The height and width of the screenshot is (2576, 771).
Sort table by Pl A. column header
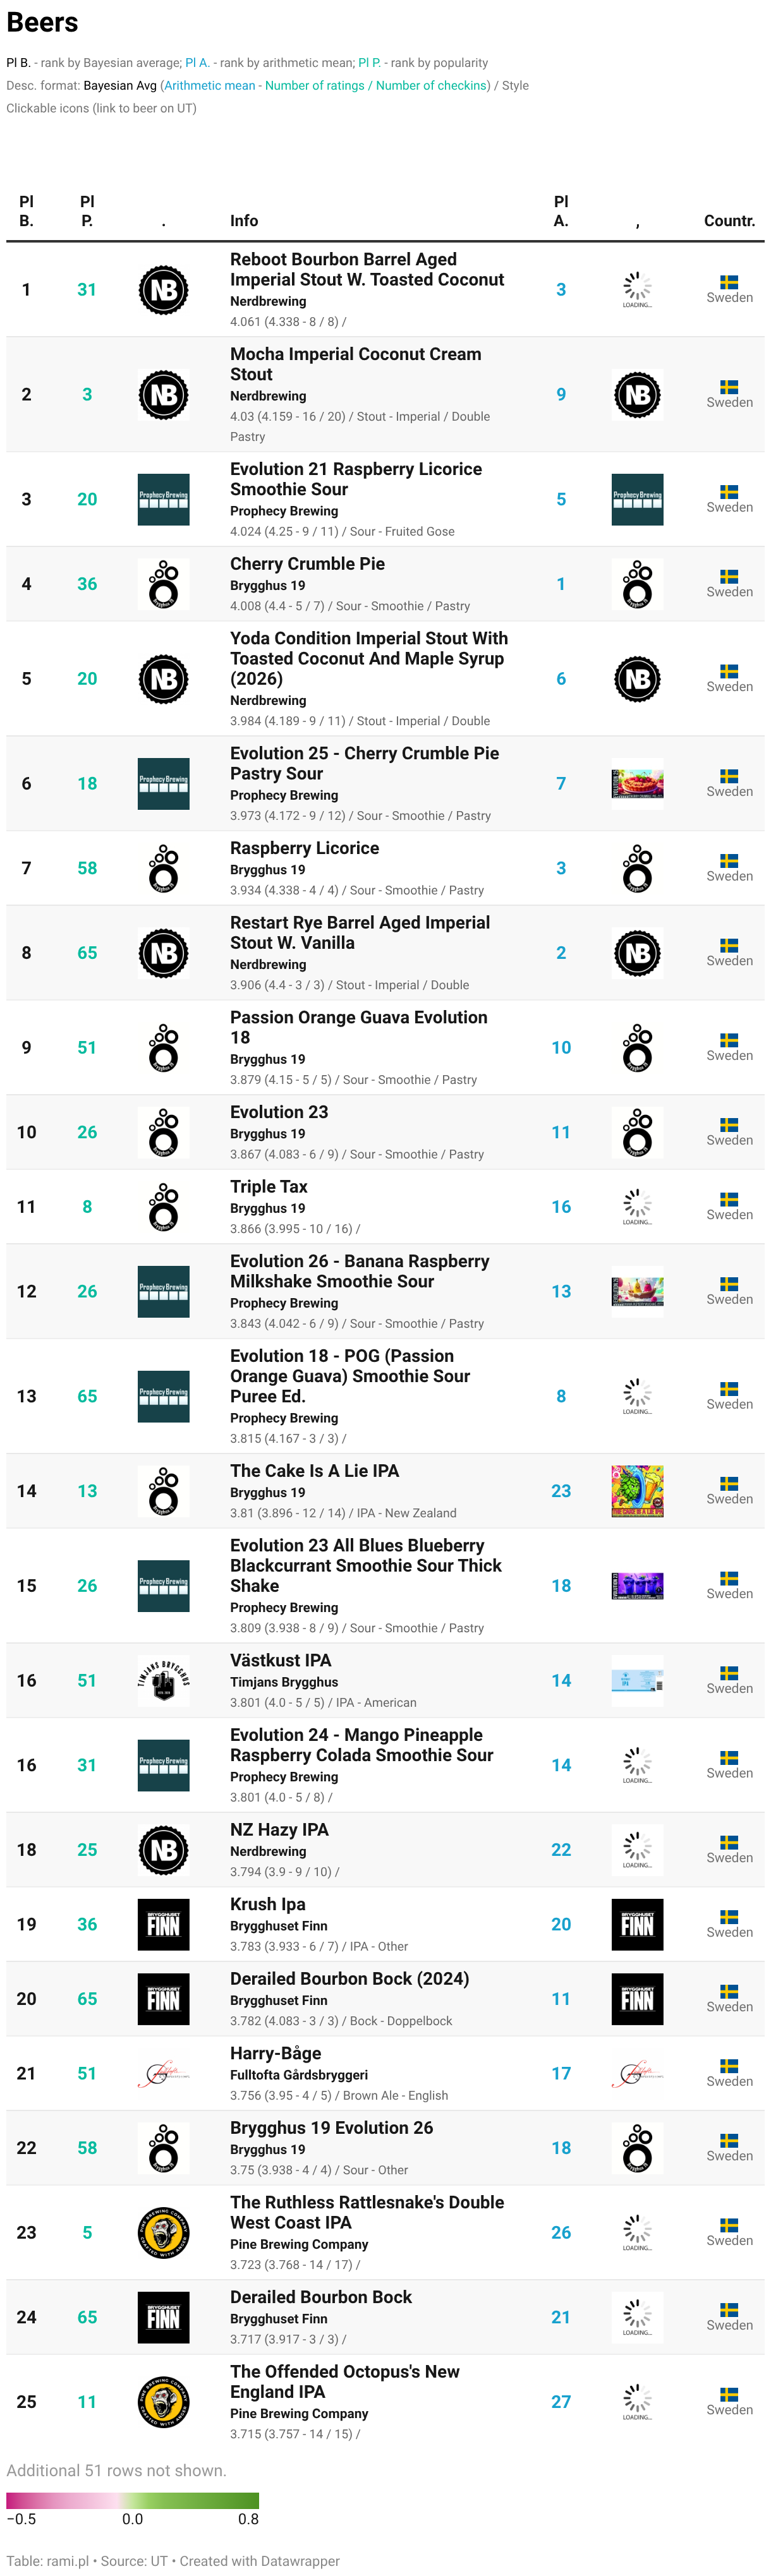pos(561,211)
